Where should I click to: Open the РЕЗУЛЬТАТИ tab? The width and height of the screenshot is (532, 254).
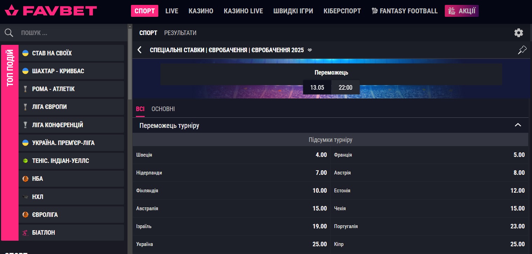tap(180, 33)
